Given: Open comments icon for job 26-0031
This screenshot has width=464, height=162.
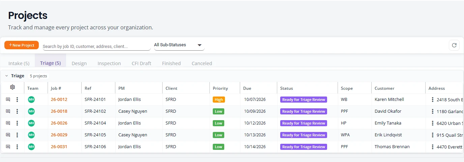Looking at the screenshot, I should [x=8, y=147].
